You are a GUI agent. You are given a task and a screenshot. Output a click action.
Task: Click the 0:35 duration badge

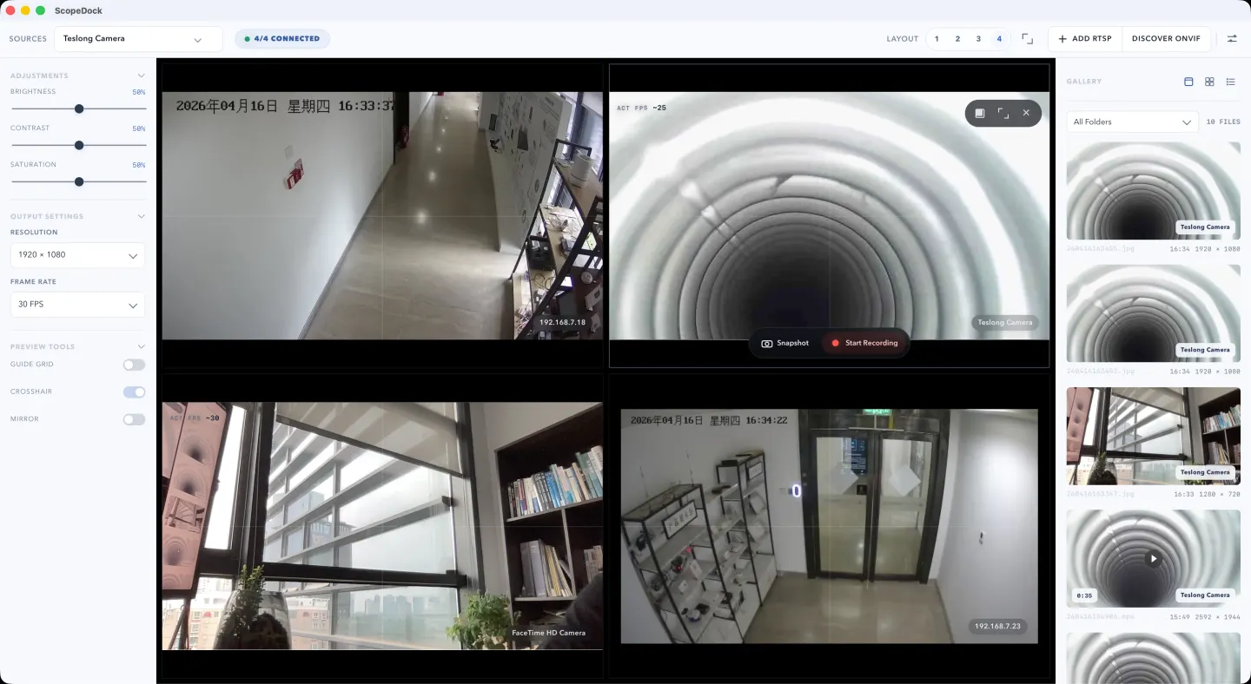[1083, 595]
